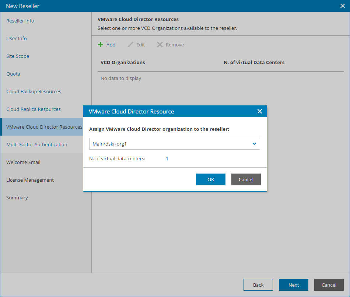Viewport: 350px width, 297px height.
Task: Select the License Management step
Action: (30, 180)
